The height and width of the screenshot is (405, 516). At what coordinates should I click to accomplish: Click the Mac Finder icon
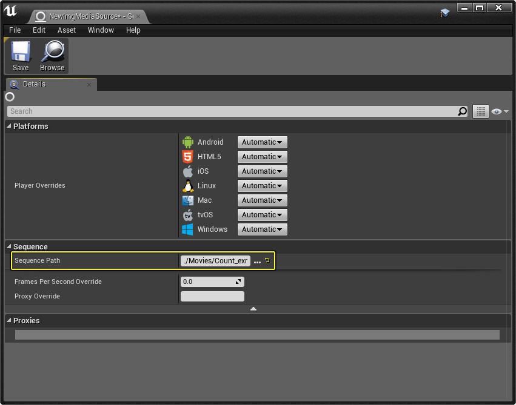coord(187,200)
